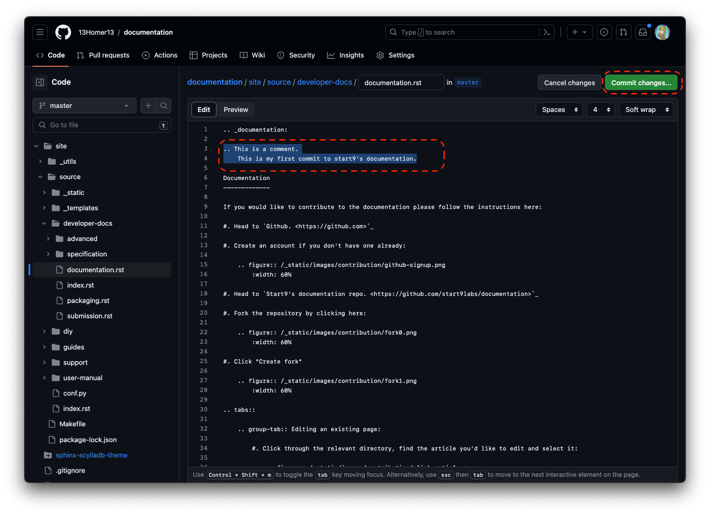Viewport: 710px width, 515px height.
Task: Select the Edit mode toggle
Action: click(204, 110)
